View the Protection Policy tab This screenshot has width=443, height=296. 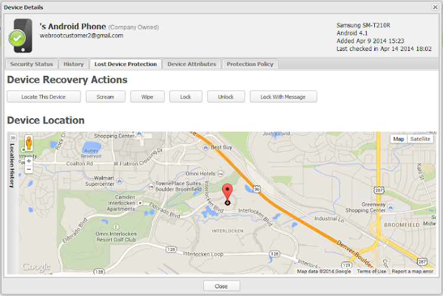(x=250, y=64)
